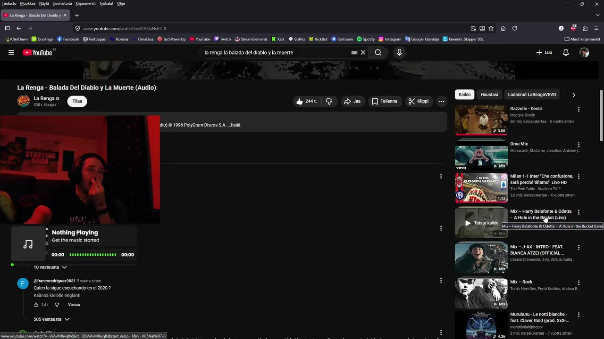The width and height of the screenshot is (604, 339).
Task: Like the video (244 t.)
Action: point(307,101)
